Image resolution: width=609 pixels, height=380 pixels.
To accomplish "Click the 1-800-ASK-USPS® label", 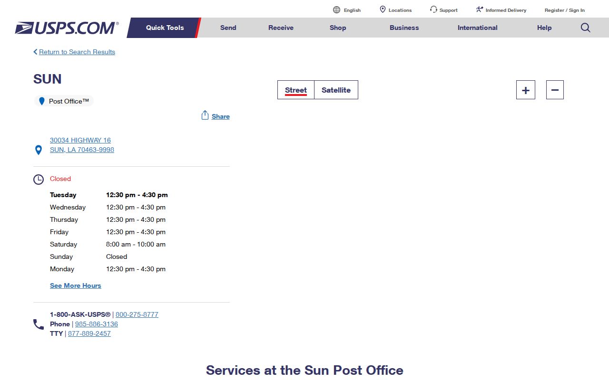I will click(80, 314).
